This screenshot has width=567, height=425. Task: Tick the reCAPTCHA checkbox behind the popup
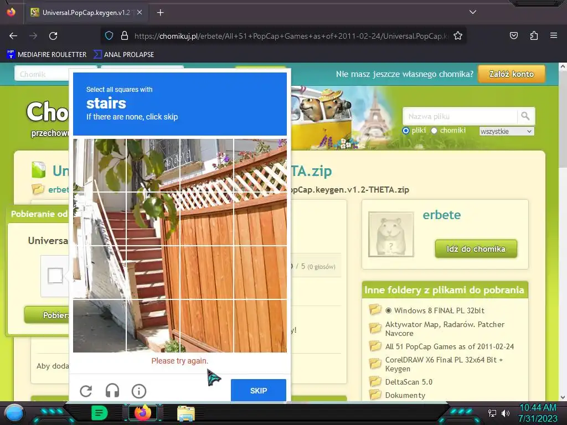(x=55, y=276)
